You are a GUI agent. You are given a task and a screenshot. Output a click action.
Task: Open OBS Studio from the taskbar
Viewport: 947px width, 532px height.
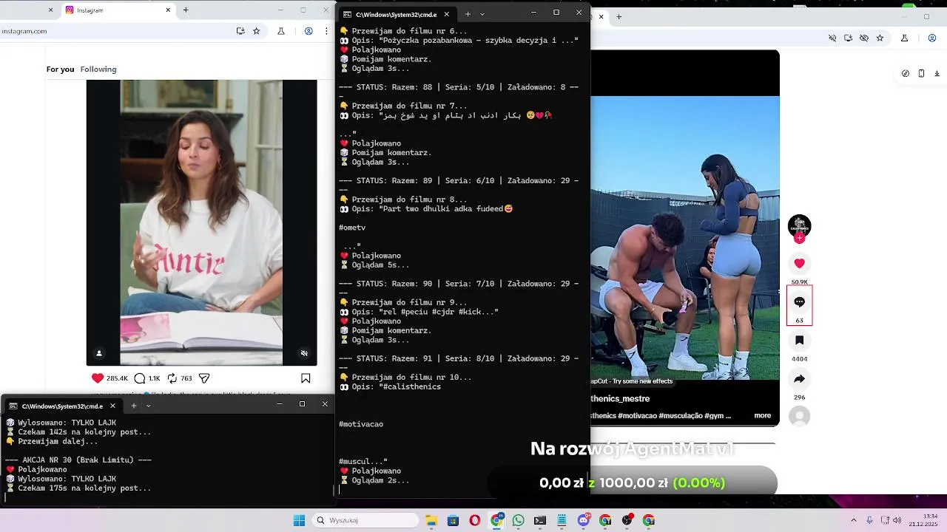(x=627, y=520)
